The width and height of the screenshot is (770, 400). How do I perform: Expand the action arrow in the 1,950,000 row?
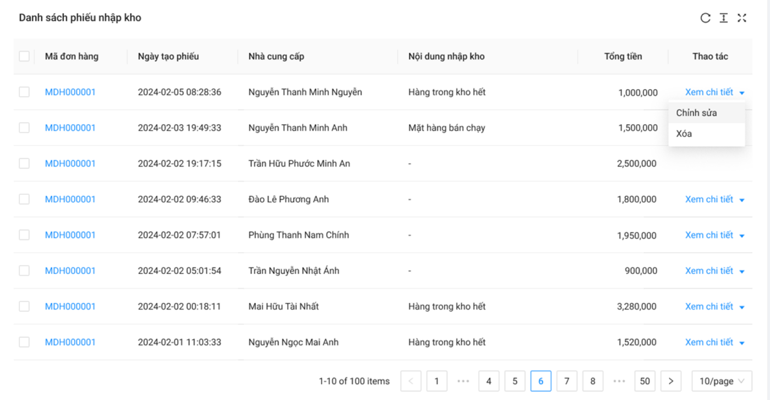742,236
